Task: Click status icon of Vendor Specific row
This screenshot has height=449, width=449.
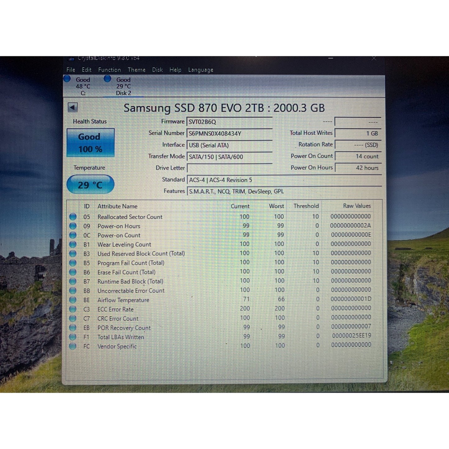Action: pyautogui.click(x=73, y=346)
